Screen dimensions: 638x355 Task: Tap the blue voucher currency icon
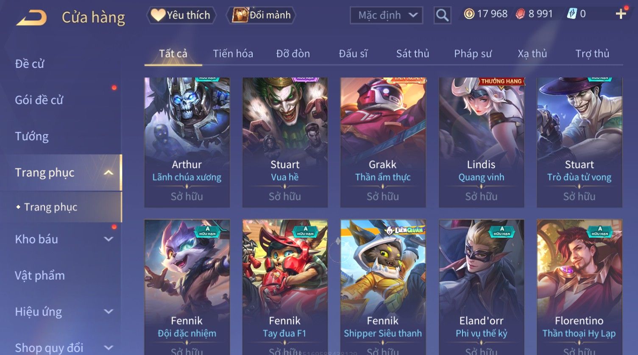point(572,14)
